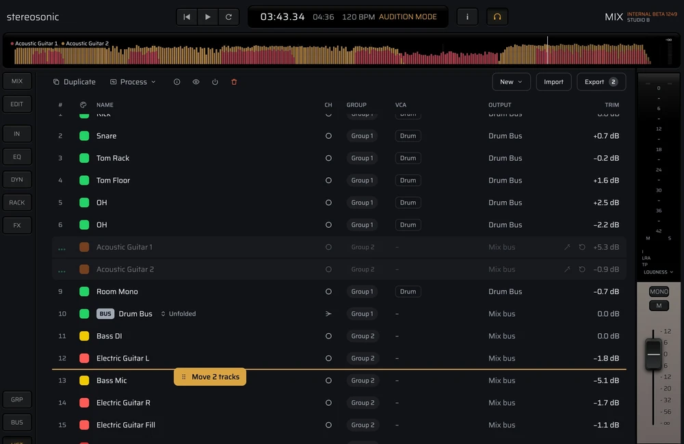Reset Acoustic Guitar 1 trim icon
Image resolution: width=684 pixels, height=444 pixels.
[x=582, y=247]
